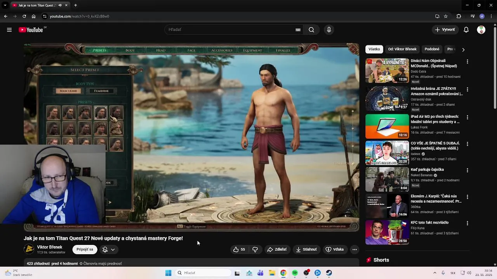Open options for Hvězdná brána video
The image size is (497, 279).
coord(467,90)
